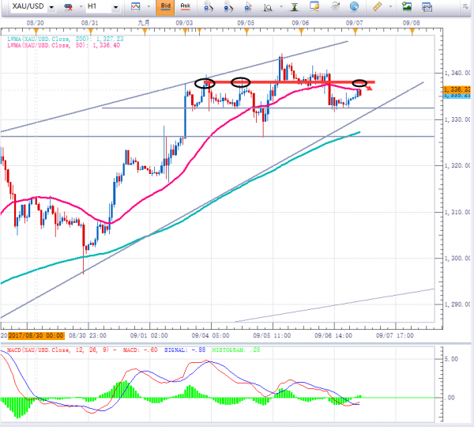
Task: Click the 09/01 02:00 time axis label
Action: click(149, 335)
